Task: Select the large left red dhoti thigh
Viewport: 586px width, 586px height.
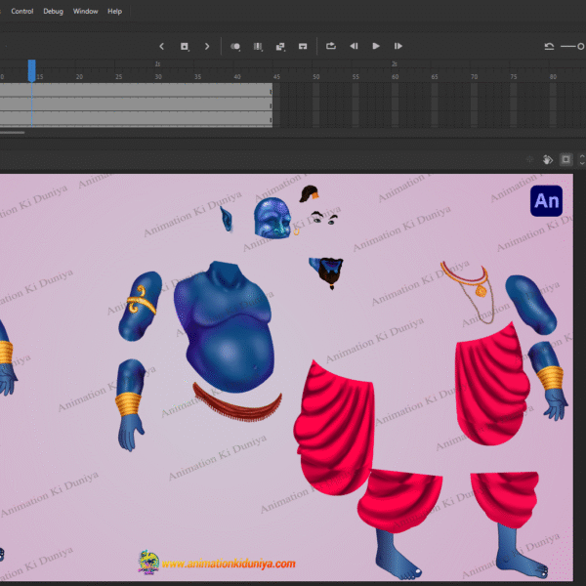Action: [x=334, y=428]
